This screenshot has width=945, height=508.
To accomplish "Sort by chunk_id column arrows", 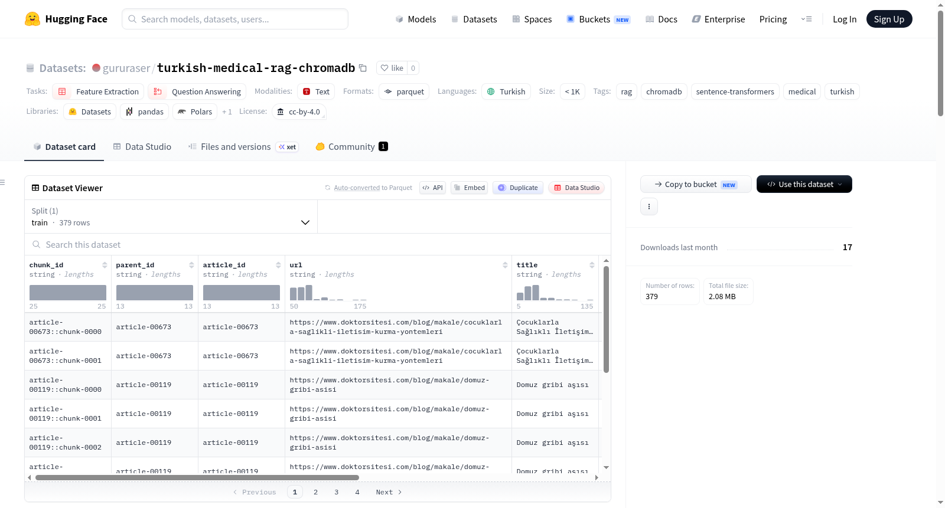I will point(105,265).
